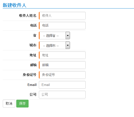Click the Email field label
Screen dimensions: 134x117
click(x=32, y=85)
